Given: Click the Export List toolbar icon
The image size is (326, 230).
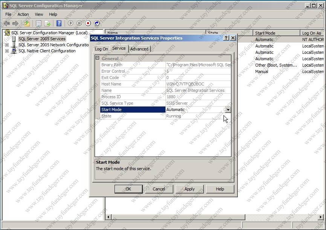Looking at the screenshot, I should pos(47,23).
